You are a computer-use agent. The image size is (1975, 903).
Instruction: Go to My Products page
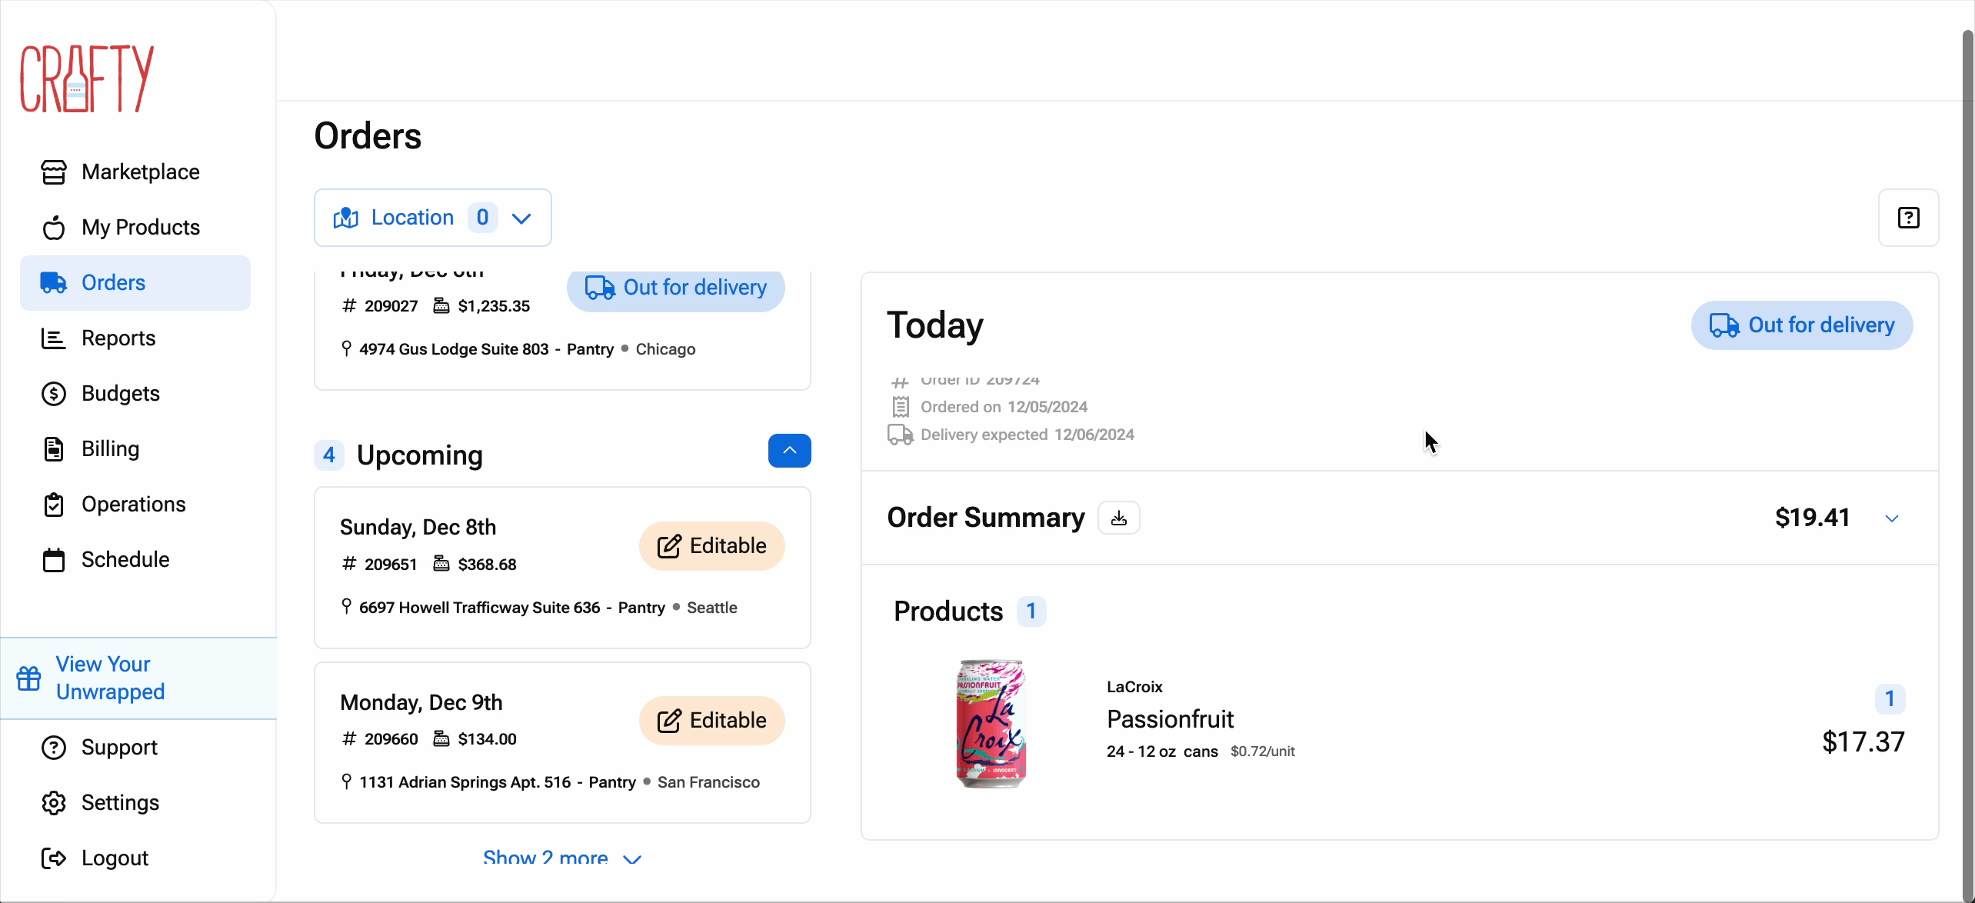click(x=140, y=228)
